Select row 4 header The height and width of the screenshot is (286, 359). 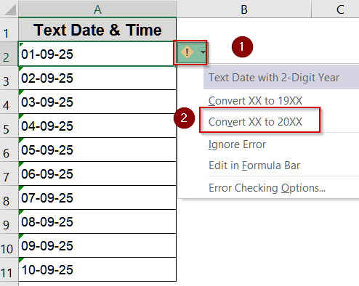coord(9,102)
